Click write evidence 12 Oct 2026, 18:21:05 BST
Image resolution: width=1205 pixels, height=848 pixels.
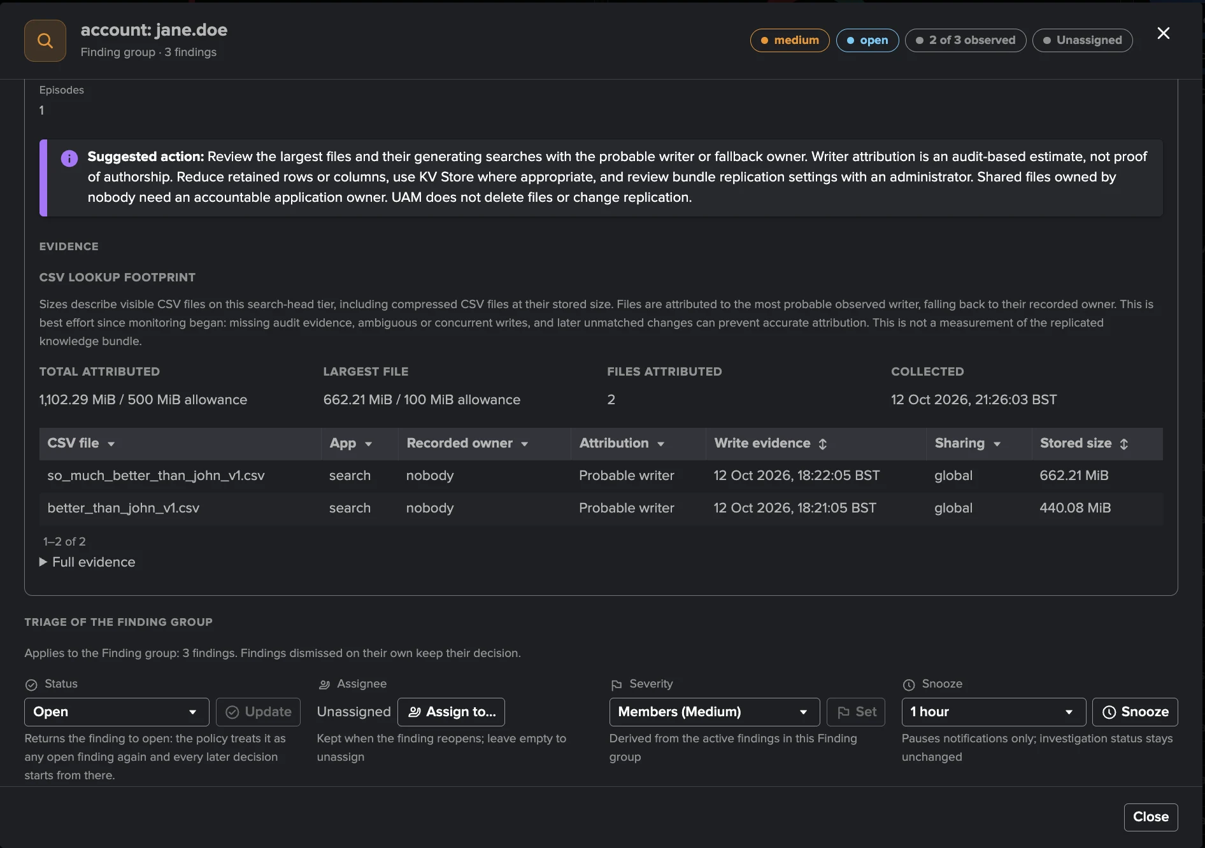tap(795, 508)
